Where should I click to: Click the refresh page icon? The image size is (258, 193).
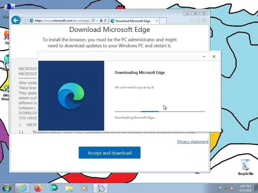(x=105, y=21)
